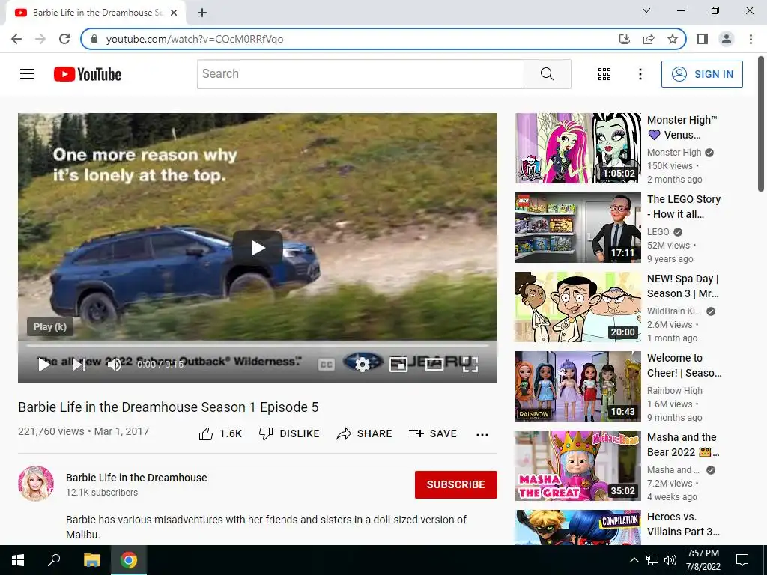
Task: Click the address bar URL
Action: click(195, 39)
